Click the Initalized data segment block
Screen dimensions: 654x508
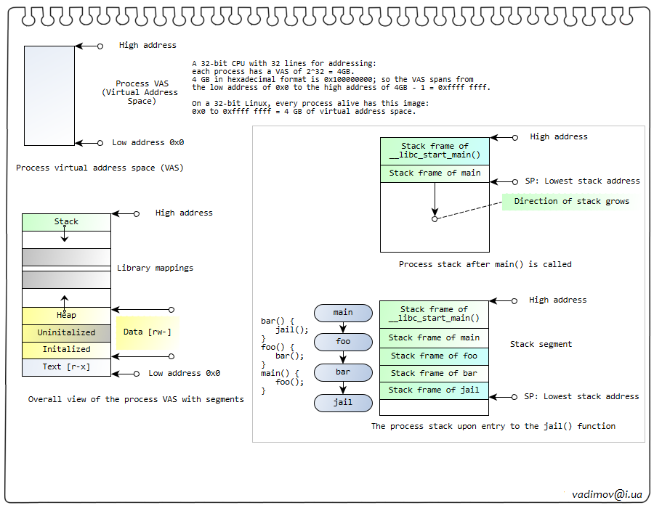(x=66, y=350)
